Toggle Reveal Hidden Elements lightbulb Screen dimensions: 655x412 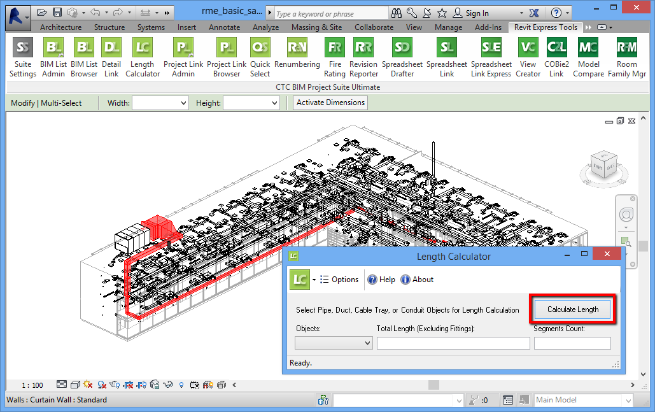point(181,384)
